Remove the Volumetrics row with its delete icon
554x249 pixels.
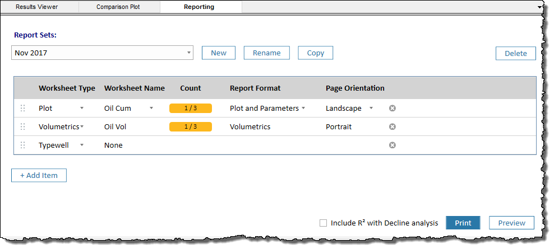click(393, 127)
